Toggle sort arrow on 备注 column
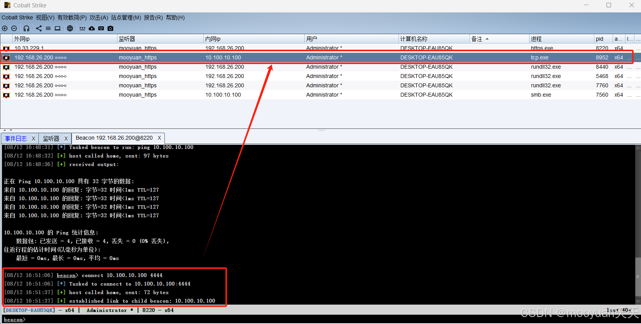The image size is (641, 324). [x=487, y=39]
